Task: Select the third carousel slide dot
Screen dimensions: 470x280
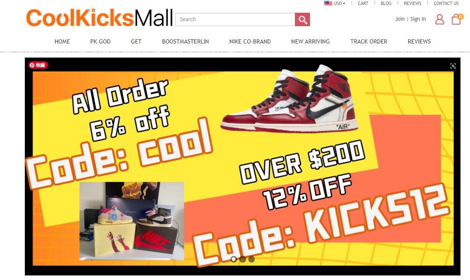Action: pyautogui.click(x=252, y=259)
